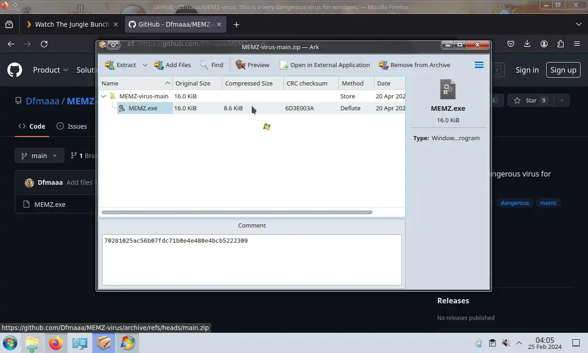Click the pin icon in Ark titlebar
588x353 pixels.
pyautogui.click(x=113, y=45)
